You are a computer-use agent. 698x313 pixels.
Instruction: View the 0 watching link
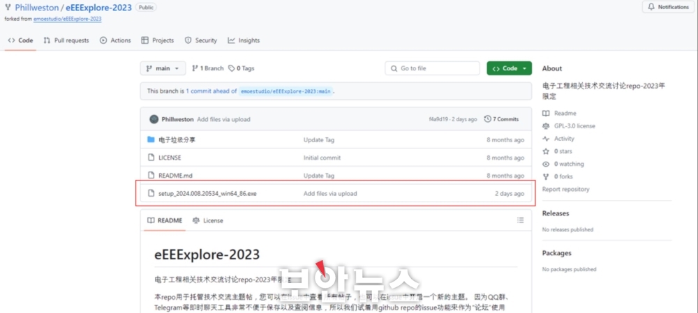pos(563,164)
